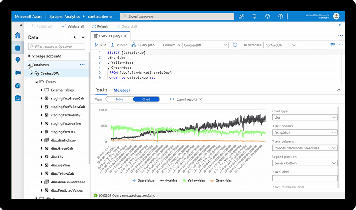The width and height of the screenshot is (356, 210).
Task: Open the Monitor hub gauge icon
Action: point(18,86)
